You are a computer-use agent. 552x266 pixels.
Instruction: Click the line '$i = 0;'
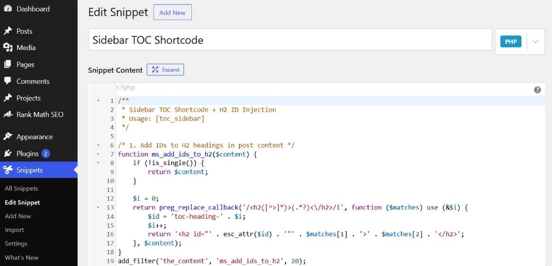146,198
